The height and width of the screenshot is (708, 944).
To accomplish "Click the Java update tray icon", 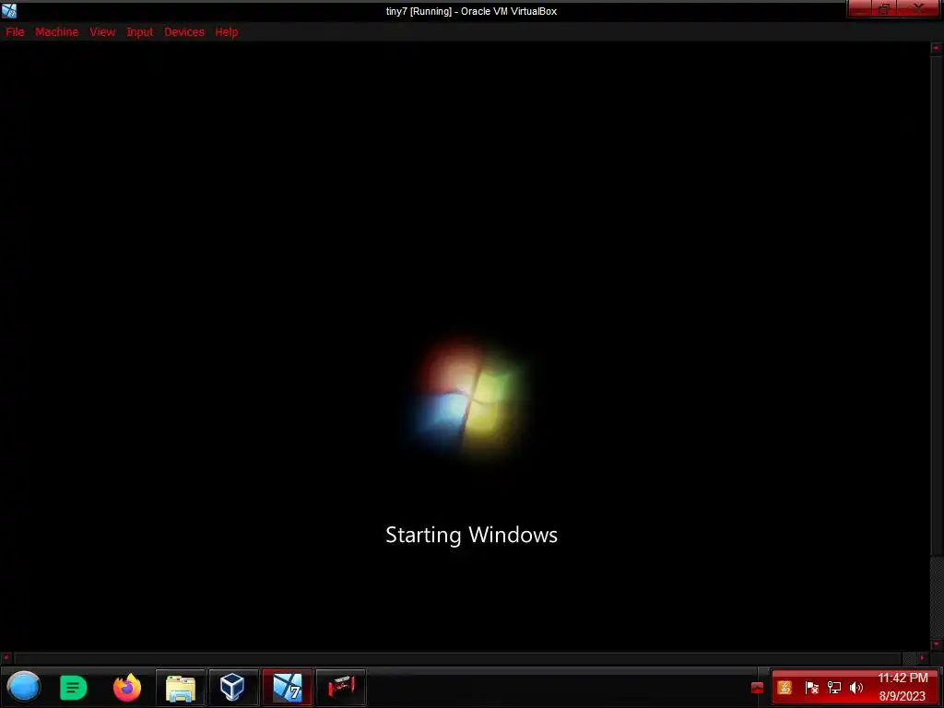I will coord(785,688).
